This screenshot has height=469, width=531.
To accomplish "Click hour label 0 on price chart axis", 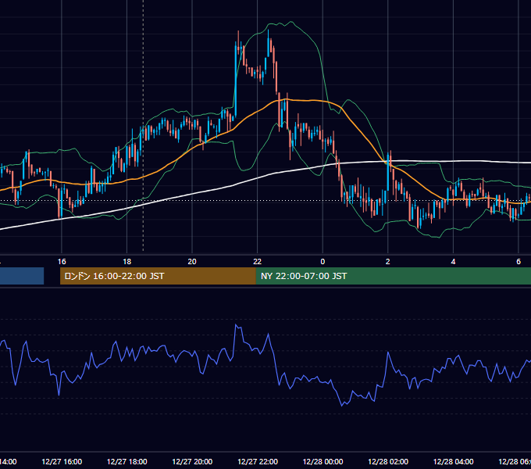I will tap(323, 262).
